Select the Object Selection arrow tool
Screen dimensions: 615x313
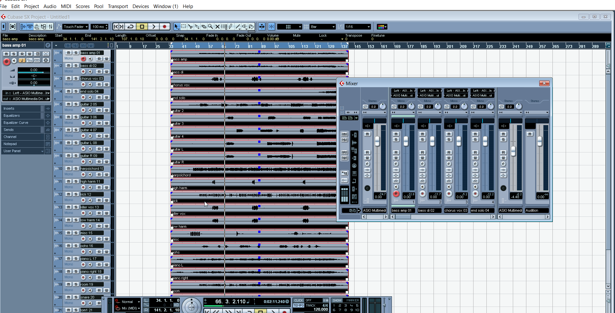[177, 27]
